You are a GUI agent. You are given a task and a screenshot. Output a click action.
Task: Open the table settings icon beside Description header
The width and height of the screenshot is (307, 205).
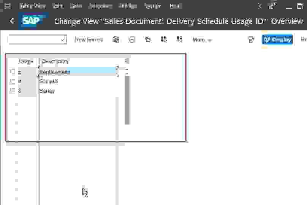point(127,61)
